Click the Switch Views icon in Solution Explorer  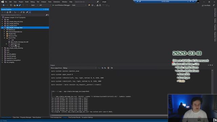[10, 12]
